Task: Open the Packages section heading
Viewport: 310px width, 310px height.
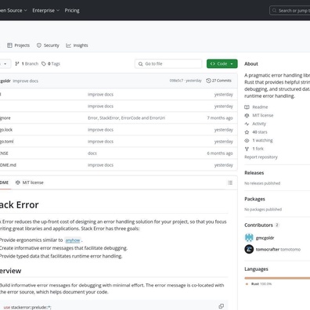Action: point(254,199)
